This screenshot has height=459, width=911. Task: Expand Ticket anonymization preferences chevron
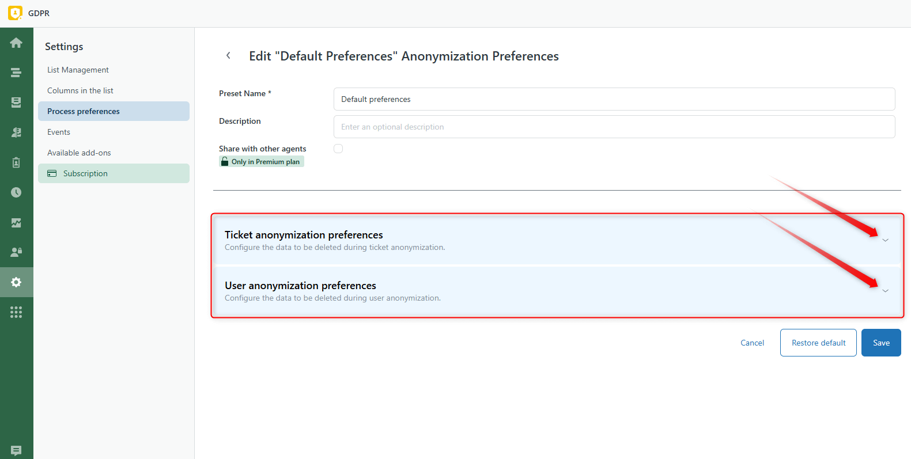coord(886,240)
